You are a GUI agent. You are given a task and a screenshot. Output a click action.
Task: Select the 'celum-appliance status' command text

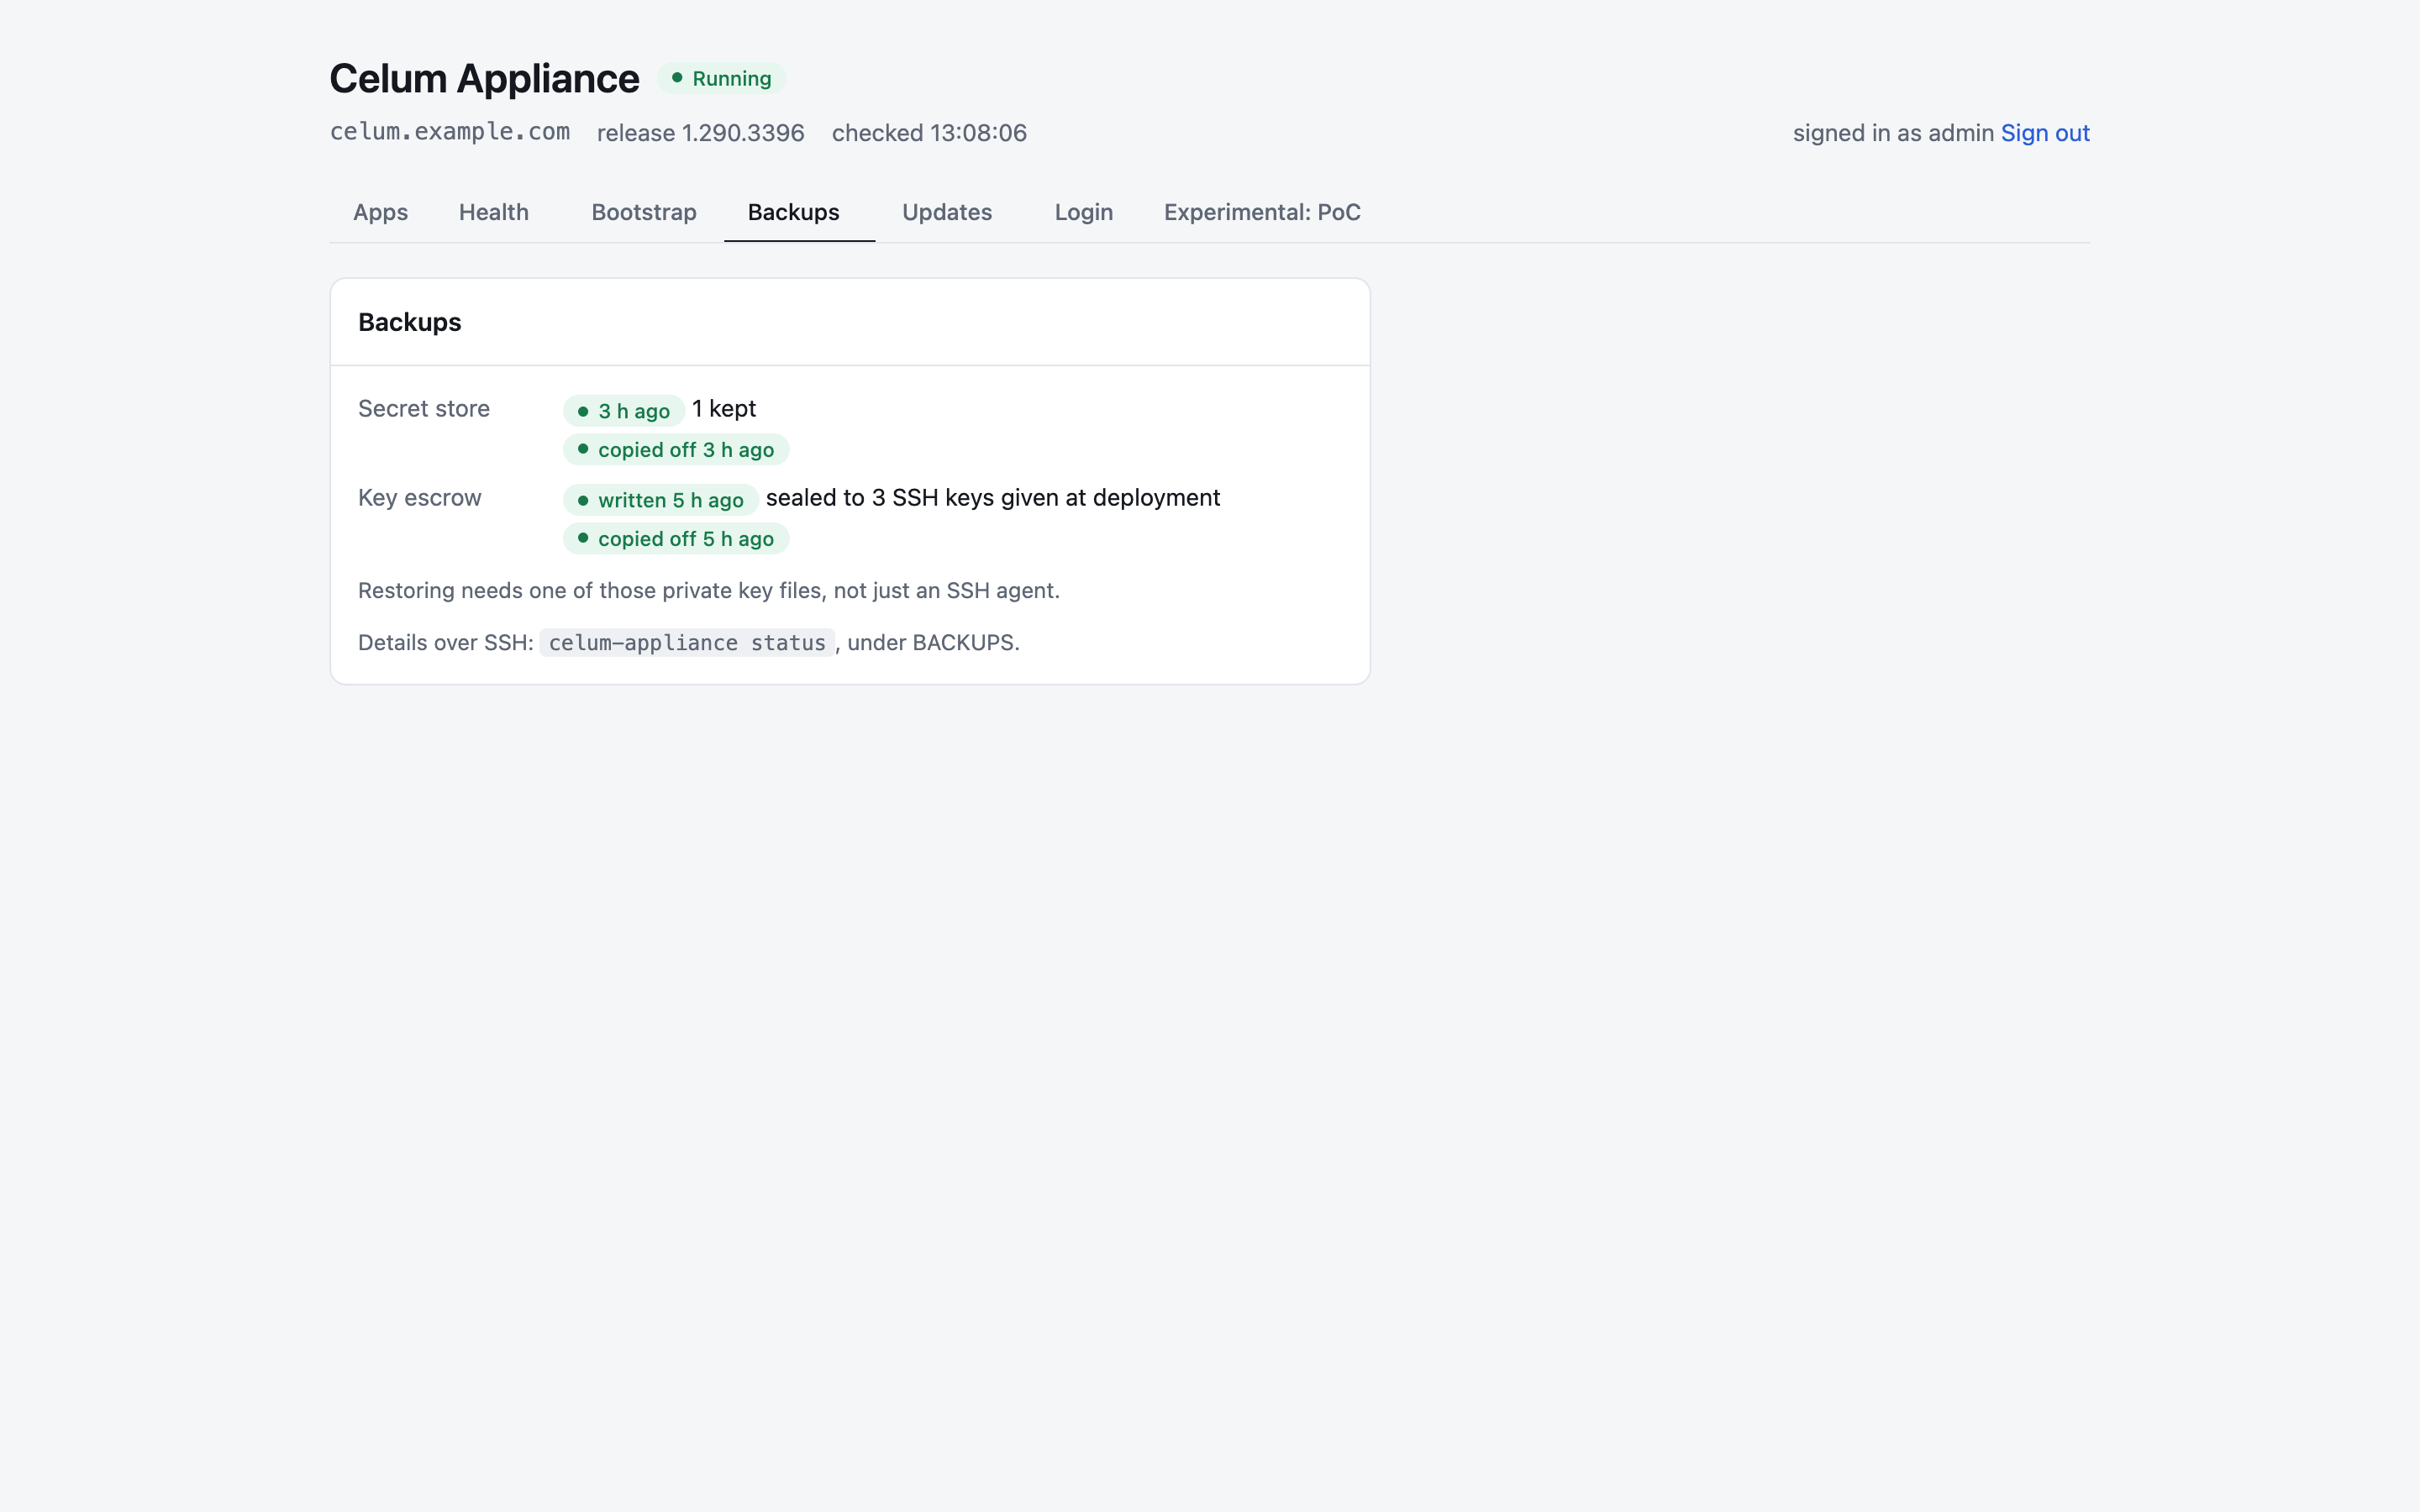click(x=687, y=643)
